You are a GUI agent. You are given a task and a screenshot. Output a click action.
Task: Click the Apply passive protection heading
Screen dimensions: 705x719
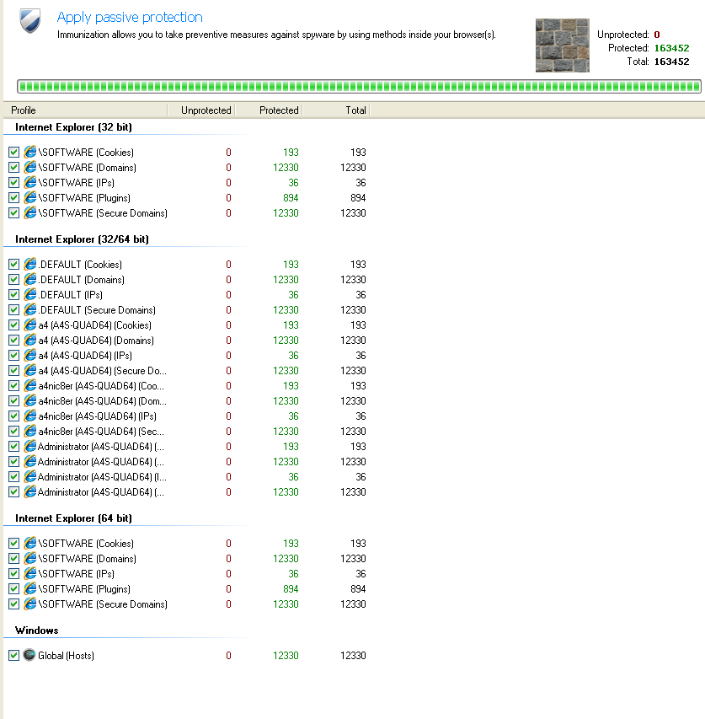(x=130, y=17)
